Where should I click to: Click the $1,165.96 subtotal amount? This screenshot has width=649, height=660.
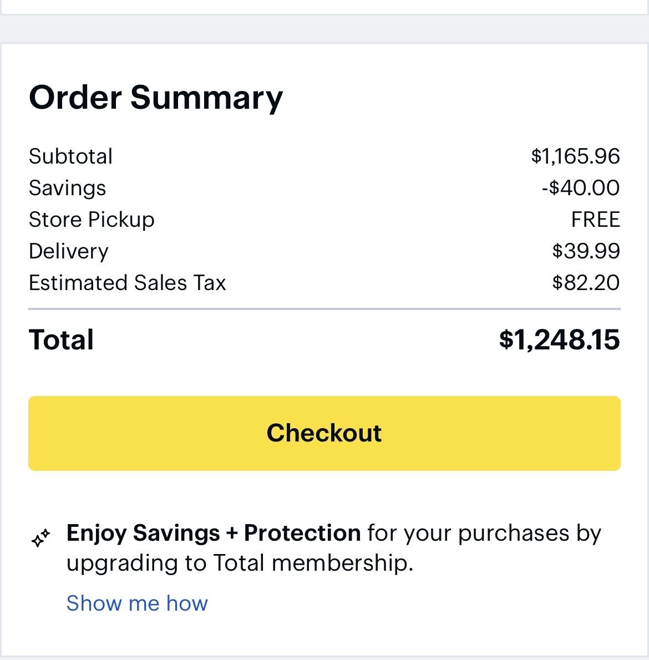pos(575,156)
